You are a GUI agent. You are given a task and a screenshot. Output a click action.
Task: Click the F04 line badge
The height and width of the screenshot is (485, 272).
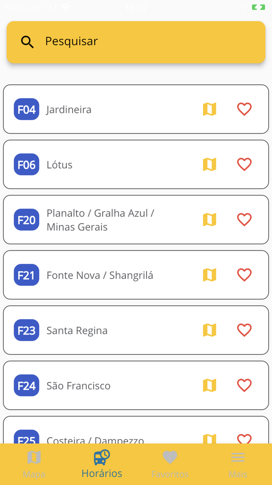(26, 109)
